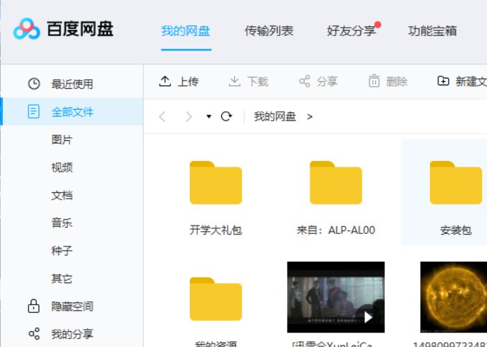The image size is (487, 347).
Task: Select the 我的资源 folder icon
Action: point(216,299)
